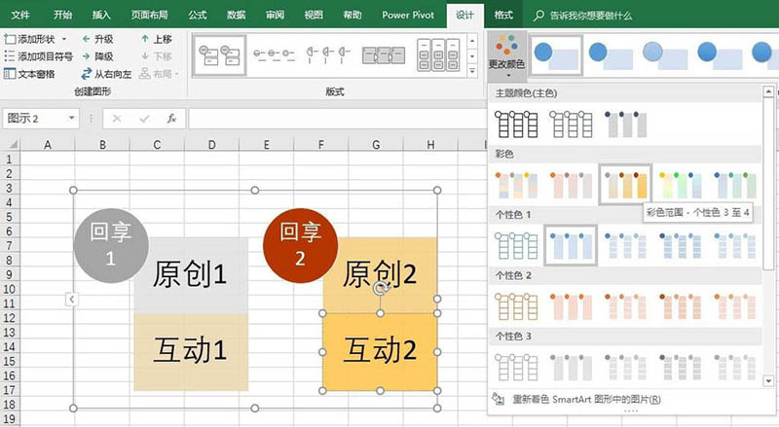Select first SmartArt style thumbnail
This screenshot has height=427, width=779.
pos(556,55)
